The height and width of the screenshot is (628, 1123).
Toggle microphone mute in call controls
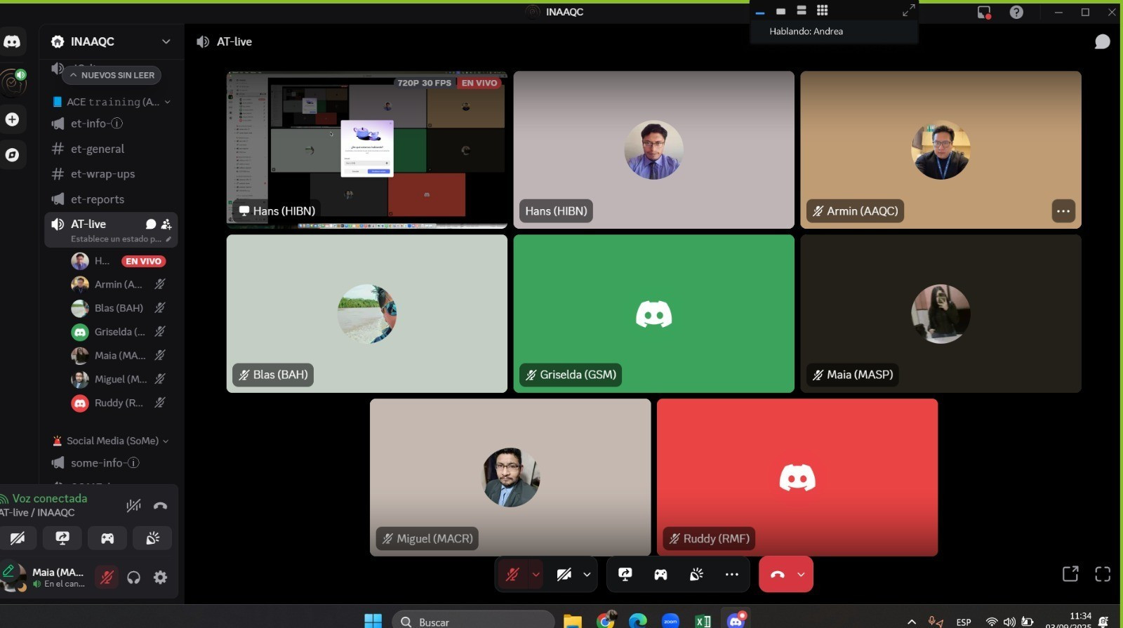pyautogui.click(x=512, y=575)
